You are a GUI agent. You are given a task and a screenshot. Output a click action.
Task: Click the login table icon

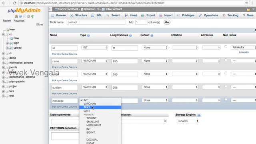tap(11, 43)
